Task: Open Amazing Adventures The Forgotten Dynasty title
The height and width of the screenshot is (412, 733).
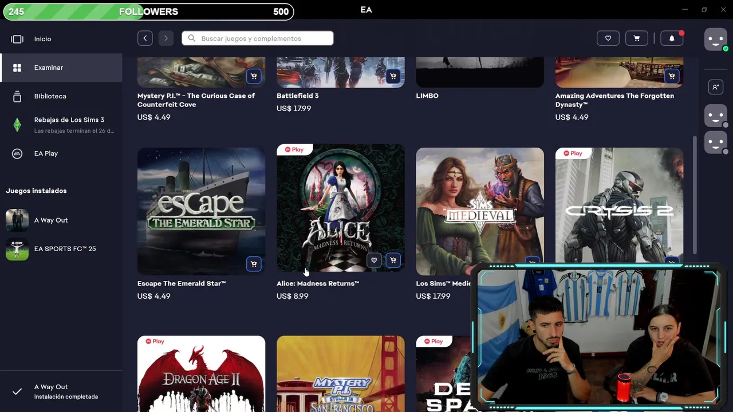Action: 614,100
